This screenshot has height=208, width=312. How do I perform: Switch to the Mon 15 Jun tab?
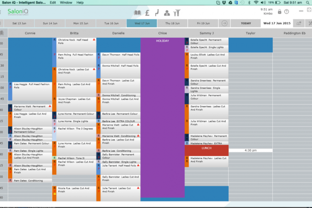click(x=80, y=23)
